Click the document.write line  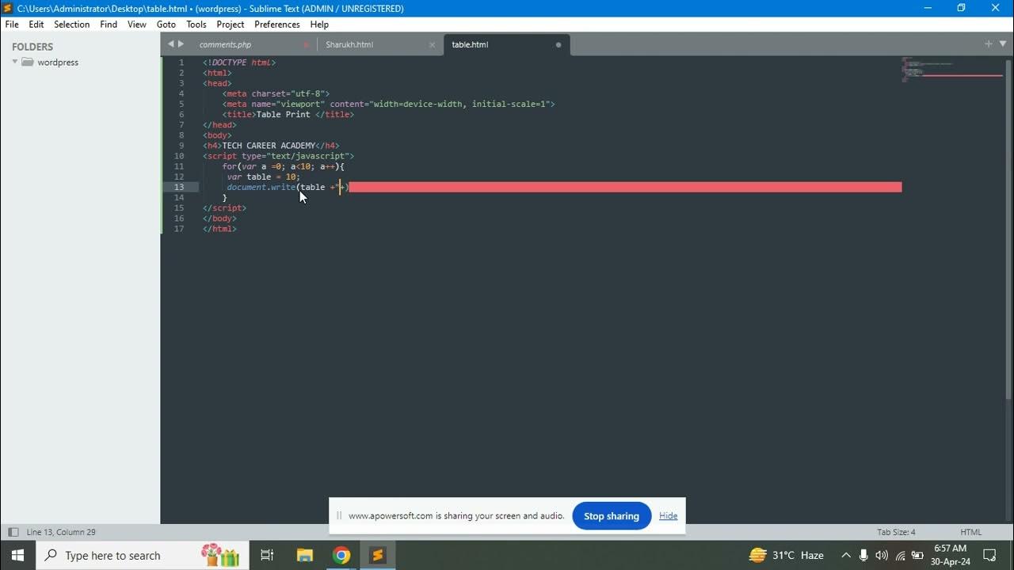pyautogui.click(x=288, y=188)
